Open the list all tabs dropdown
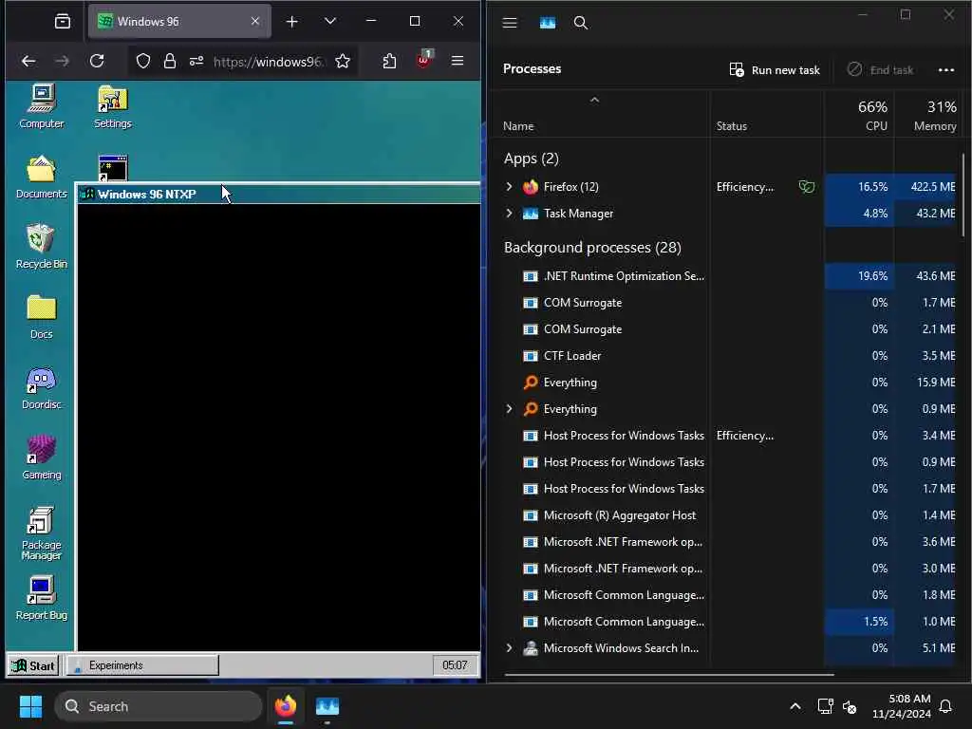Viewport: 972px width, 729px height. [x=330, y=22]
